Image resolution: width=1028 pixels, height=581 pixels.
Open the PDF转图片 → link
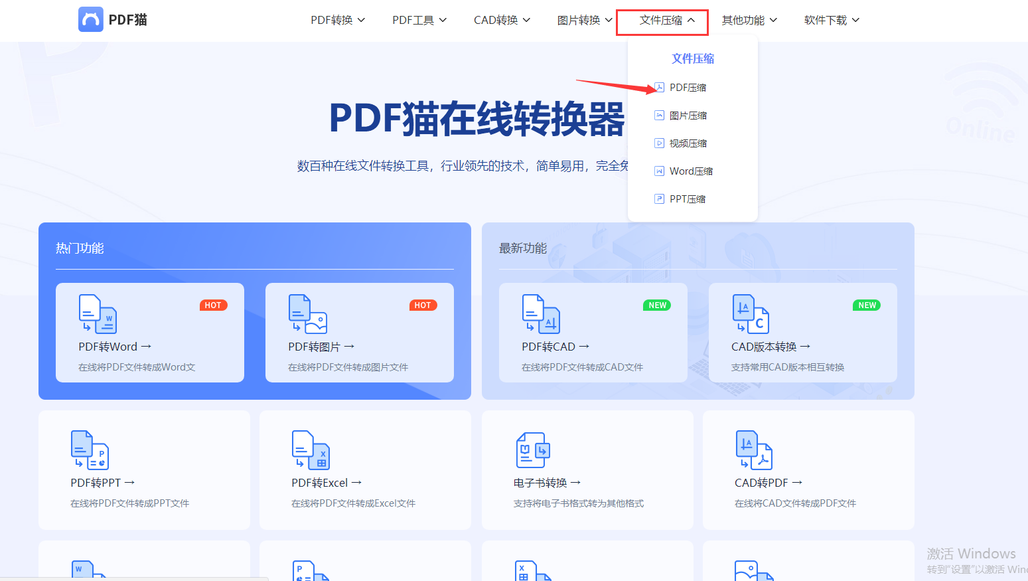321,347
